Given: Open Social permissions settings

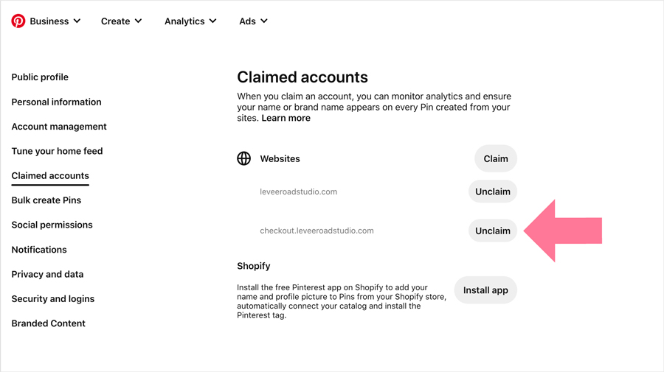Looking at the screenshot, I should coord(52,225).
